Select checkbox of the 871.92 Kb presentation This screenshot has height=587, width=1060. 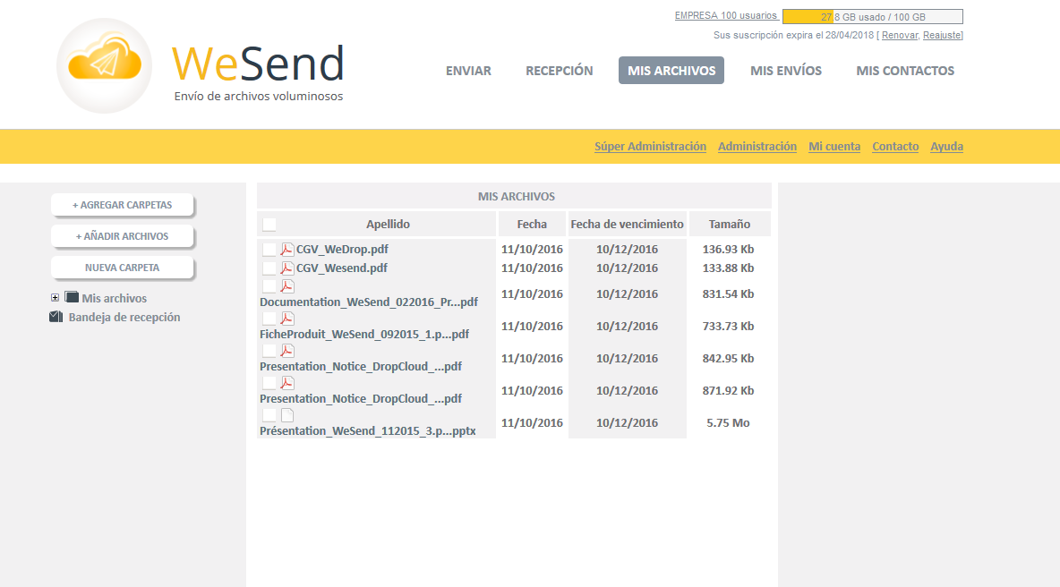pyautogui.click(x=269, y=383)
